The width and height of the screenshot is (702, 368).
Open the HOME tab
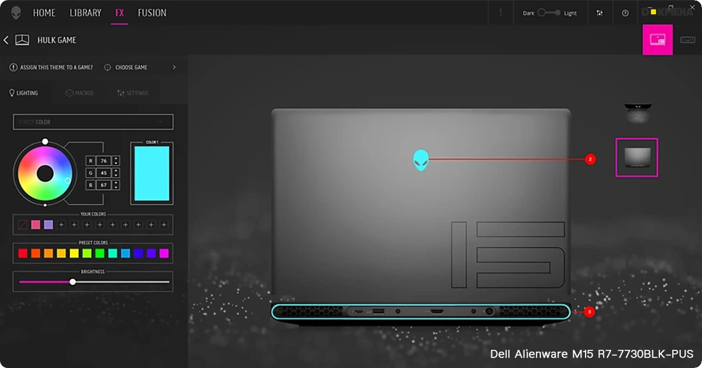pos(44,13)
